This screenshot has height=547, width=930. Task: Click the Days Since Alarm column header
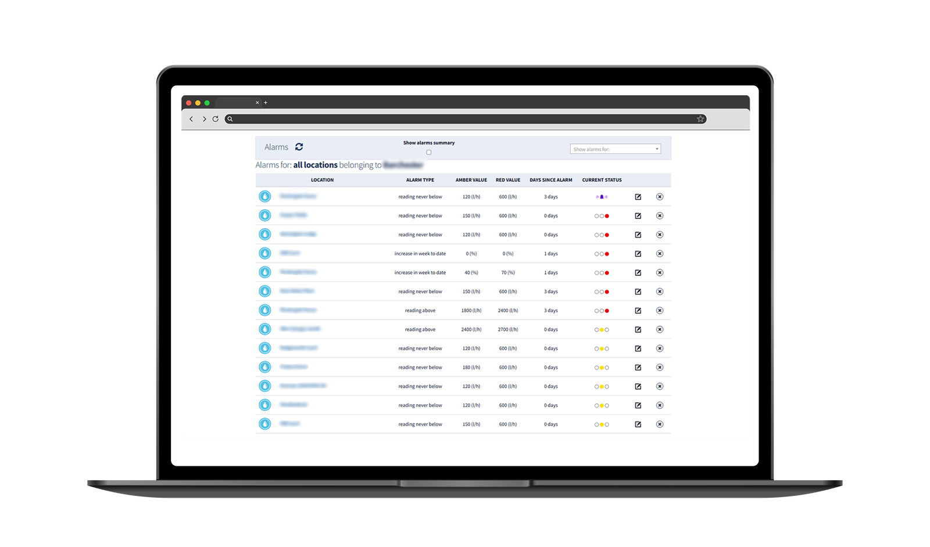pyautogui.click(x=550, y=180)
